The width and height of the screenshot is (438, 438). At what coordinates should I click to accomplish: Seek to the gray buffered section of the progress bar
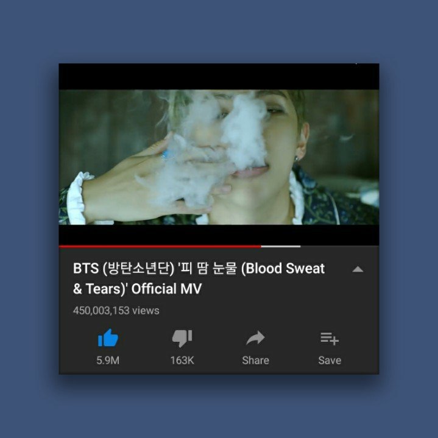(281, 246)
